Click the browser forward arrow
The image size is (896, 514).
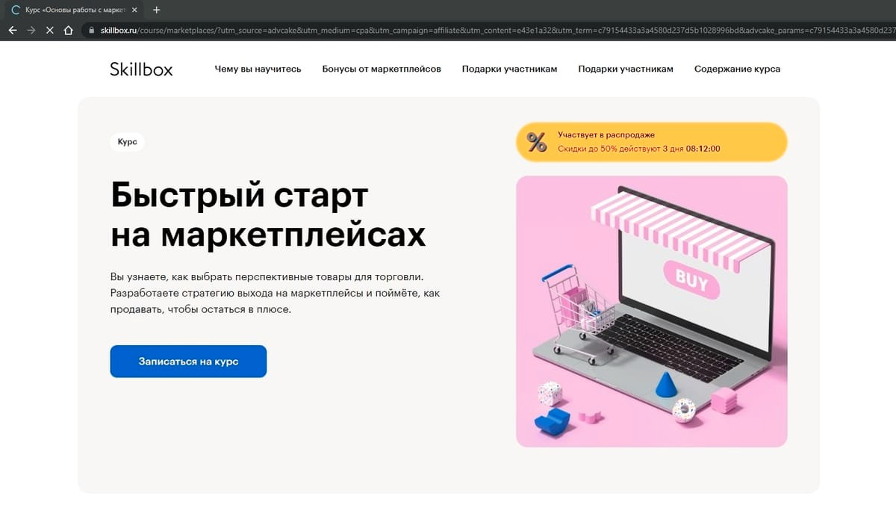coord(31,31)
